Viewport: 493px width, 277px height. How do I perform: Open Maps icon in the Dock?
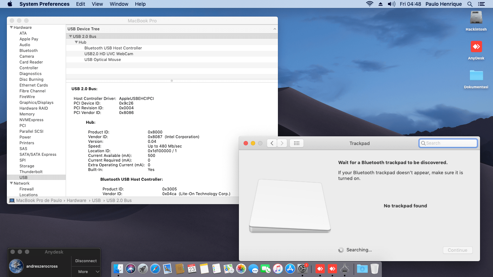(229, 269)
